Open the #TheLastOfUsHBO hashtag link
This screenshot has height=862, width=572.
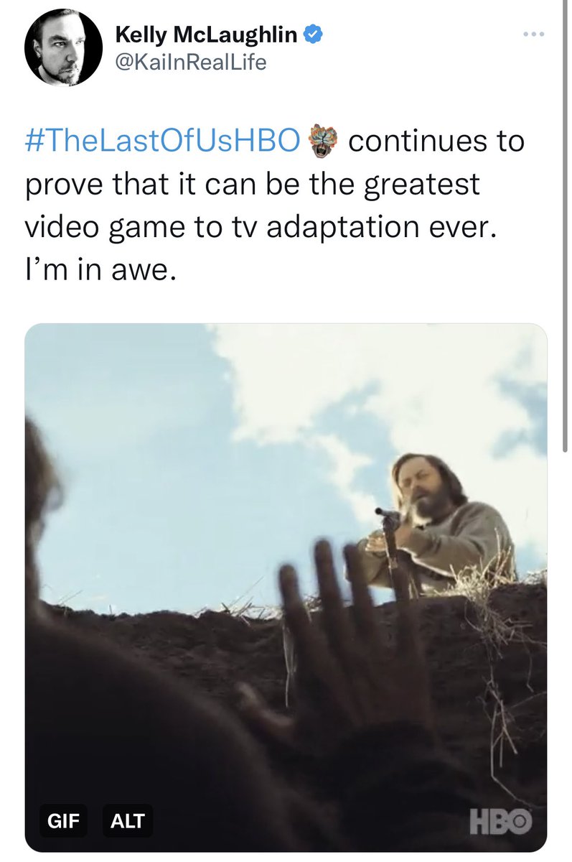(162, 142)
